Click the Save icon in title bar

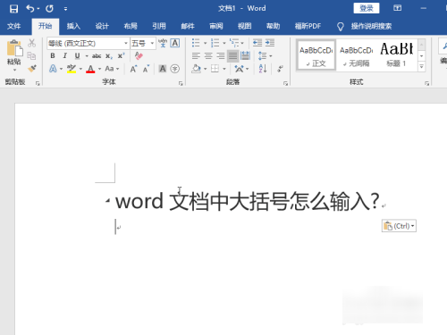coord(13,9)
